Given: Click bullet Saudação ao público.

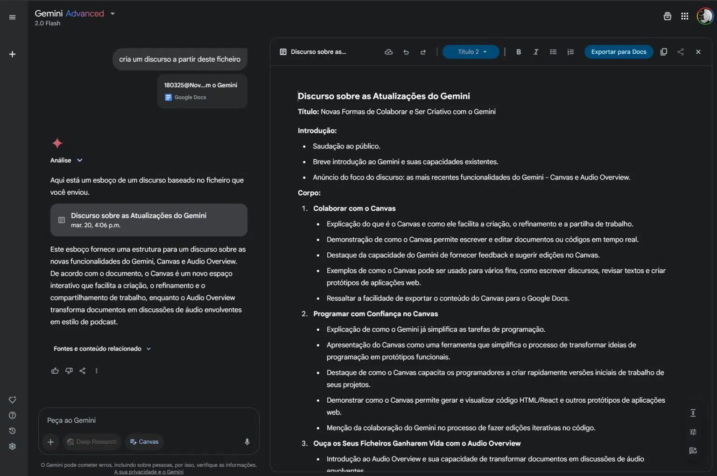Looking at the screenshot, I should coord(346,146).
